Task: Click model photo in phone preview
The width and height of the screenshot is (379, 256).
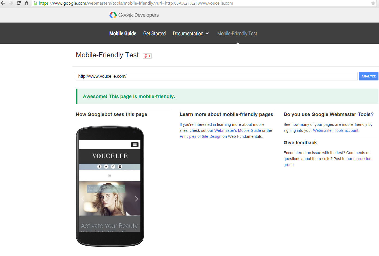Action: pyautogui.click(x=110, y=198)
